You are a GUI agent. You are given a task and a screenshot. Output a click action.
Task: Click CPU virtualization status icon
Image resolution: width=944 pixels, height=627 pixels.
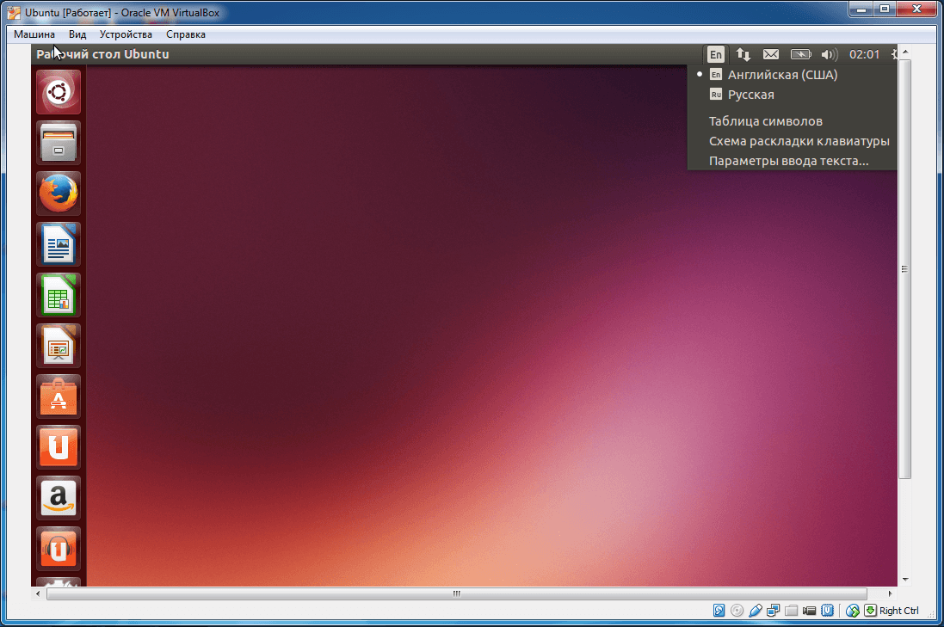[827, 610]
